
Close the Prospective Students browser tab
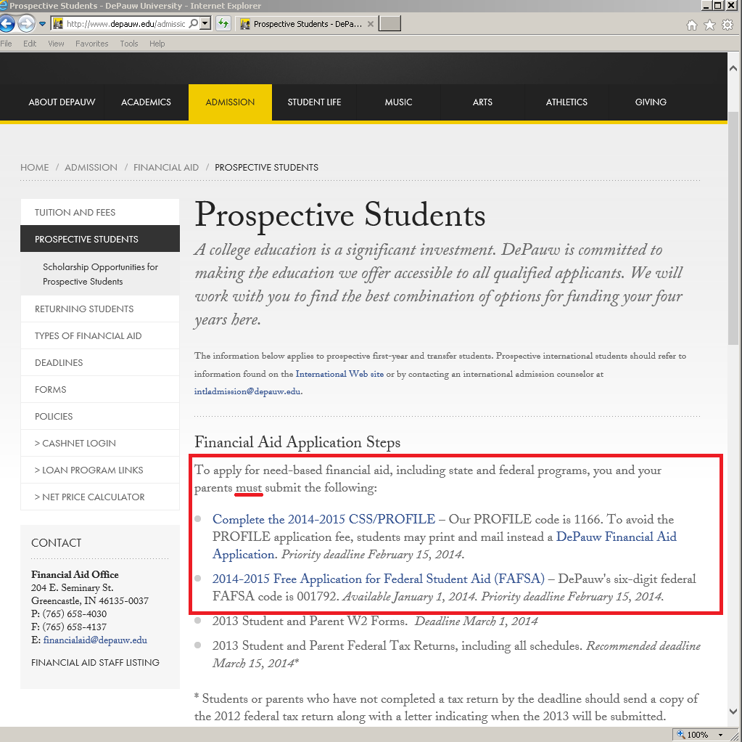(371, 24)
